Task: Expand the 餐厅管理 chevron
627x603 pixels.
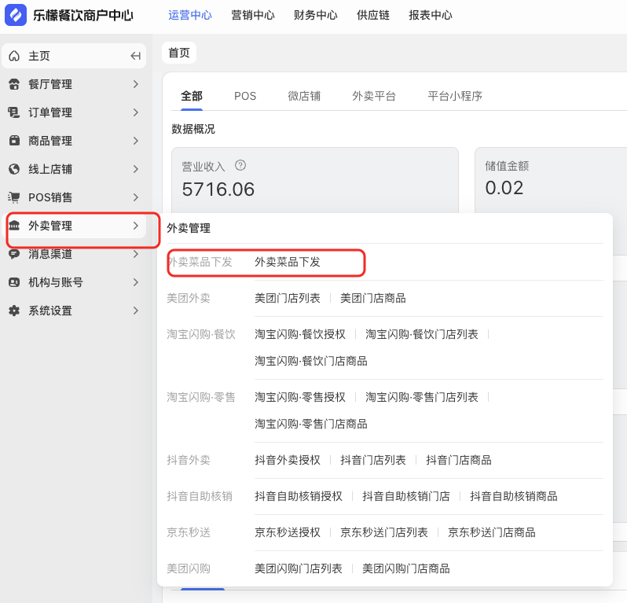Action: pyautogui.click(x=136, y=84)
